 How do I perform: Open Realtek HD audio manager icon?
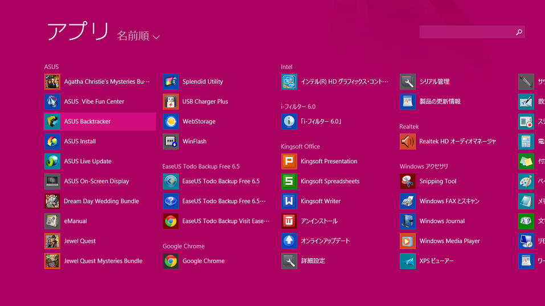pos(408,142)
